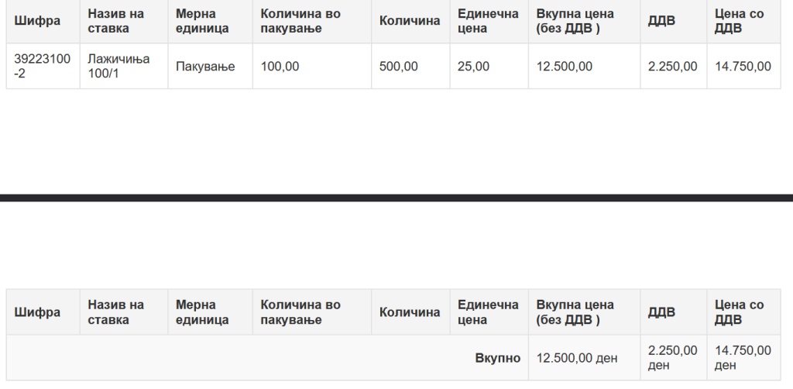This screenshot has width=793, height=389.
Task: Click the Пакување unit cell
Action: click(x=205, y=67)
